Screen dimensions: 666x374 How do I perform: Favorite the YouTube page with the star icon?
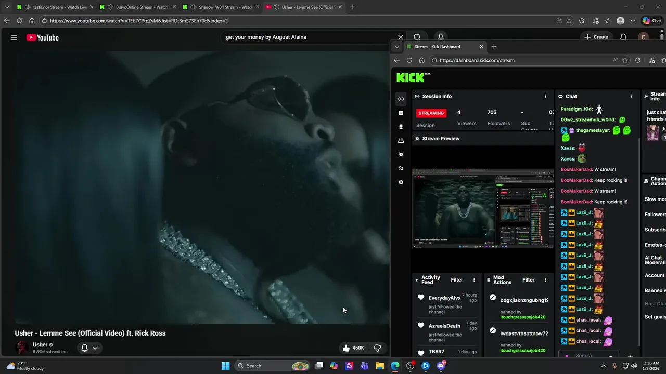point(569,21)
